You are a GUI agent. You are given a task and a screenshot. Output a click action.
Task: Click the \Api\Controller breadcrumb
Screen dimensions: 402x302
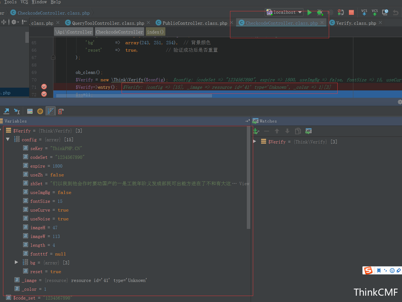[74, 32]
